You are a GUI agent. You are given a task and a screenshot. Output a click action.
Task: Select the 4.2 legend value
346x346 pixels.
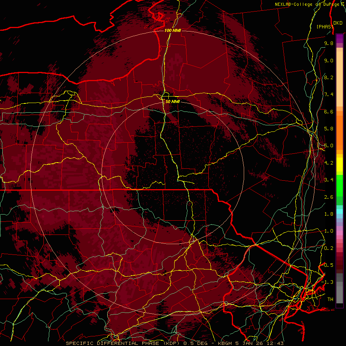pyautogui.click(x=329, y=163)
